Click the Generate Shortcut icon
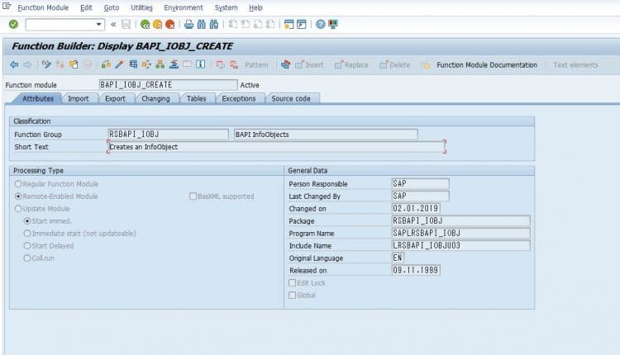Image resolution: width=620 pixels, height=355 pixels. [x=302, y=25]
